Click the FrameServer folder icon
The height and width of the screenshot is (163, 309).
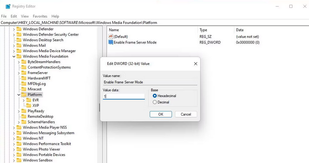click(x=24, y=73)
